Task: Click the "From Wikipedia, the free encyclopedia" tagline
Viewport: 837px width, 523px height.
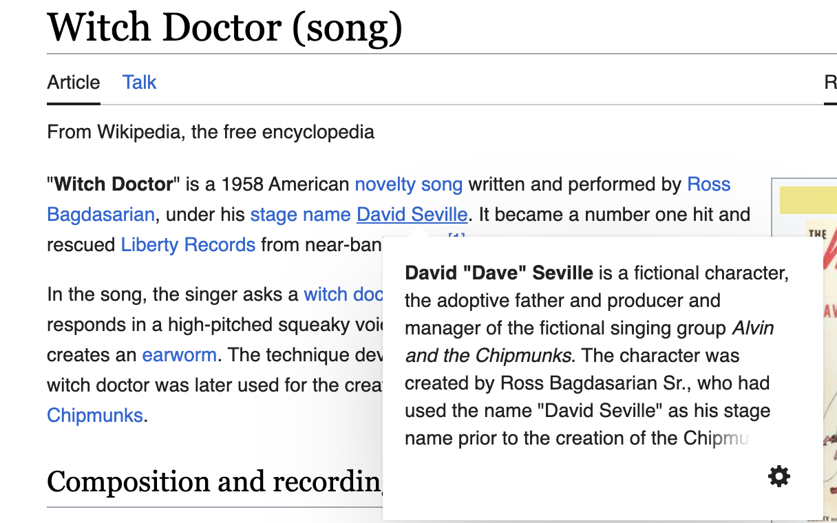Action: (x=211, y=132)
